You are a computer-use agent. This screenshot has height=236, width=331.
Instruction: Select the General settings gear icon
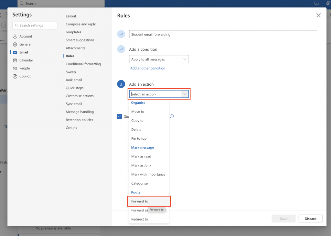(15, 44)
